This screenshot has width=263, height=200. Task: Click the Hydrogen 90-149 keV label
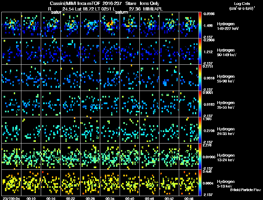227,53
